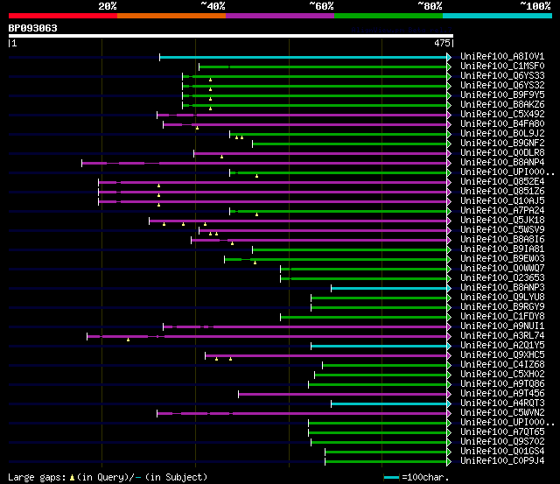Click the UniRef100_A3RL74 label

[502, 336]
